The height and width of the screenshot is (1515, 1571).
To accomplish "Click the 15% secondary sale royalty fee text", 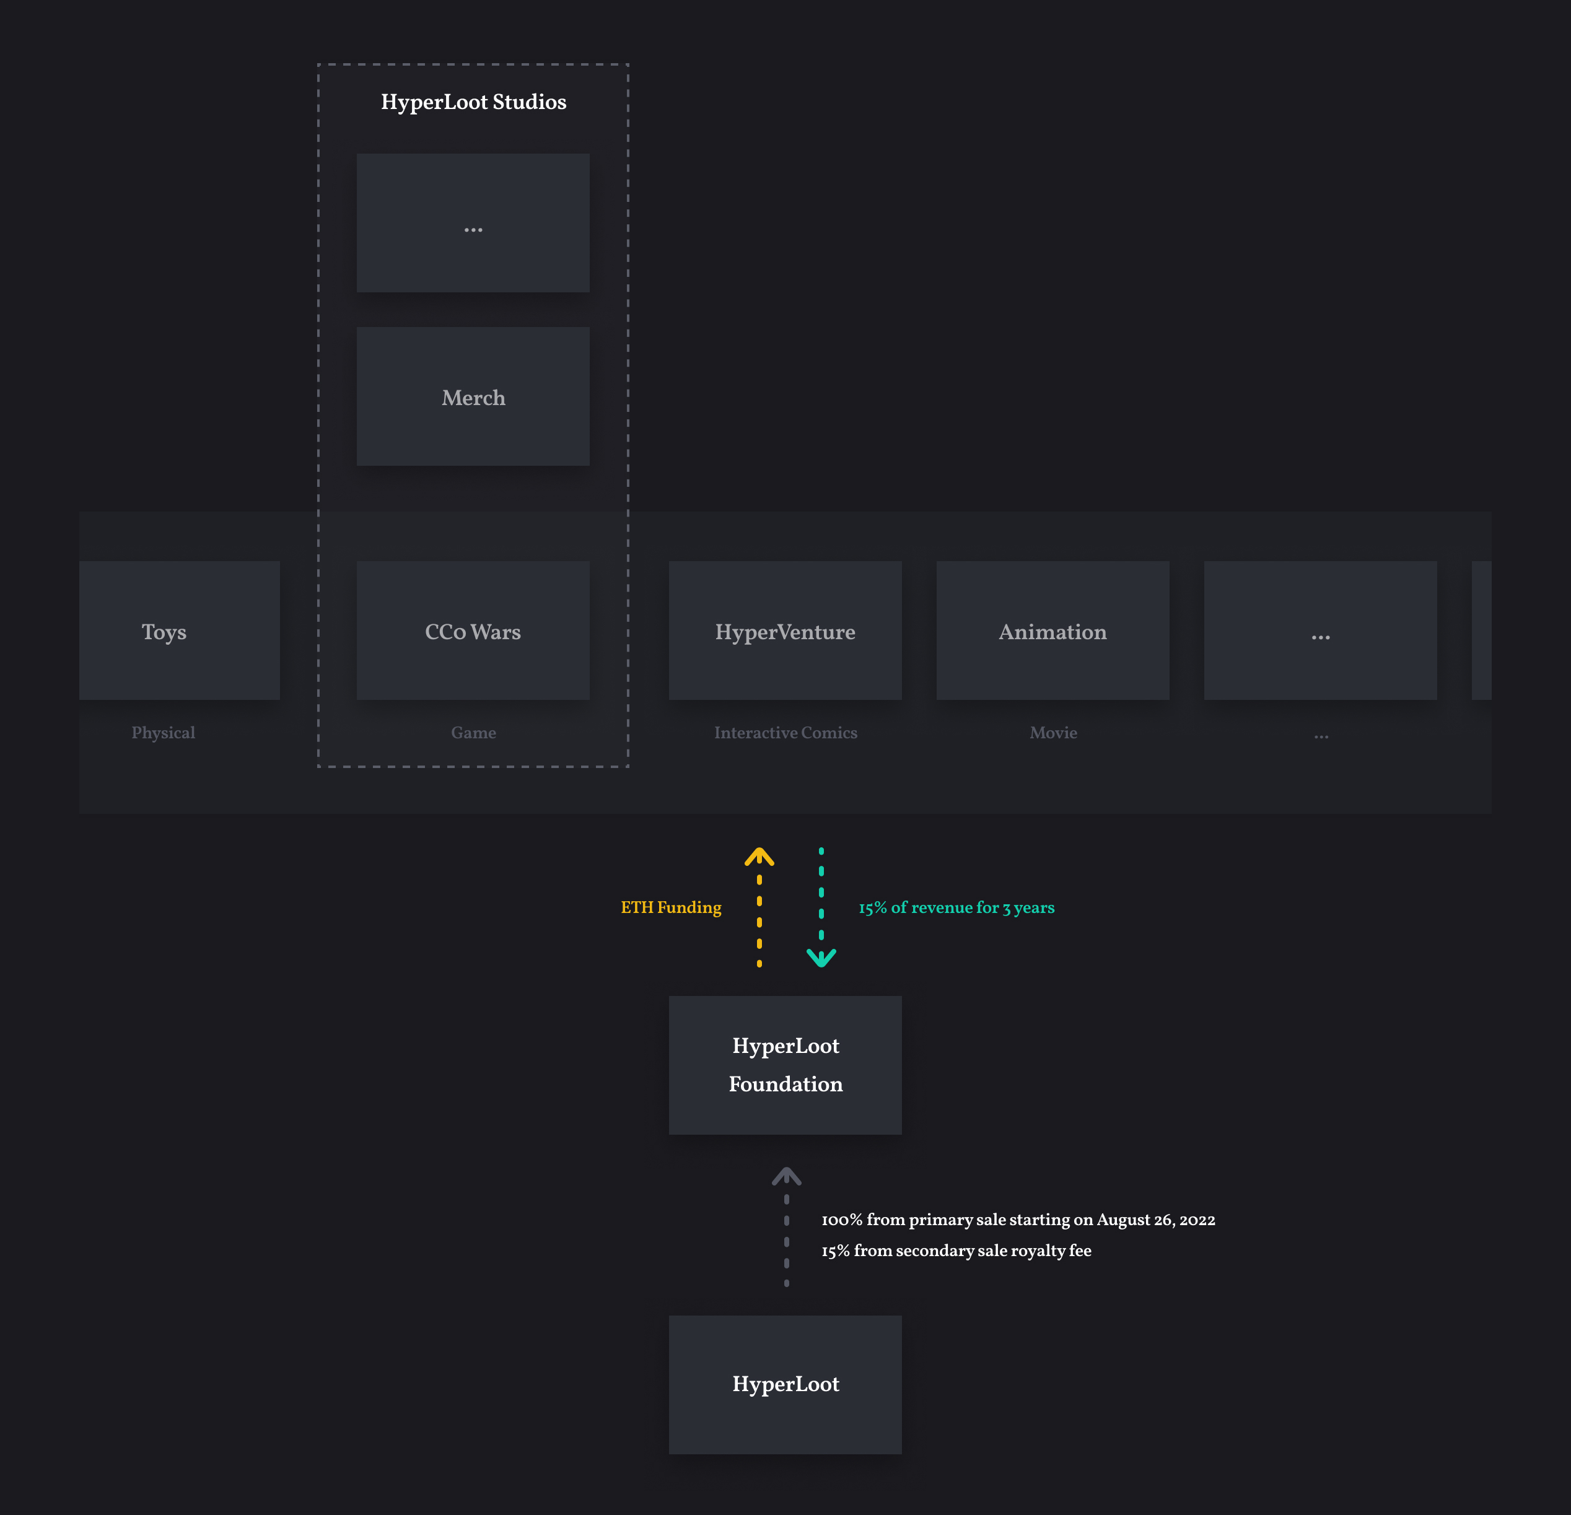I will 956,1251.
